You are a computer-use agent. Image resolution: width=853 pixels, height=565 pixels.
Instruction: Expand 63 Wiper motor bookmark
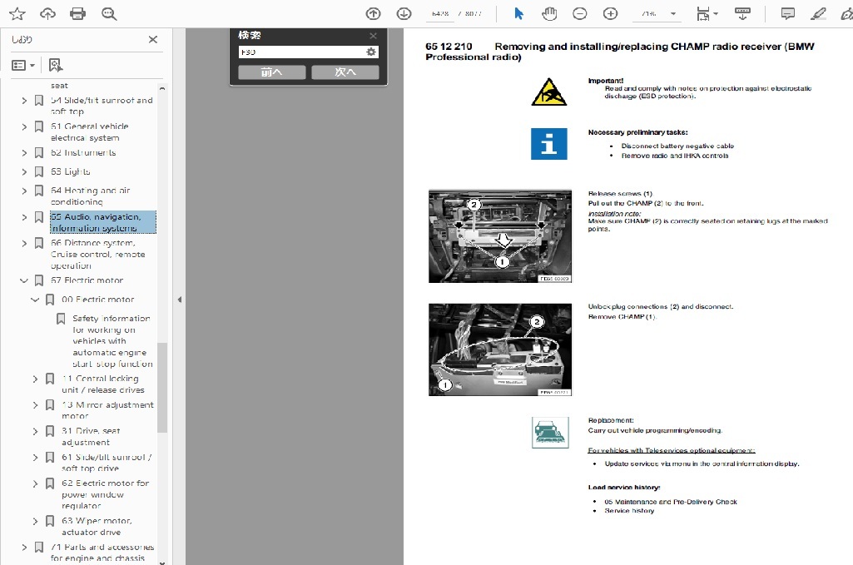[35, 521]
